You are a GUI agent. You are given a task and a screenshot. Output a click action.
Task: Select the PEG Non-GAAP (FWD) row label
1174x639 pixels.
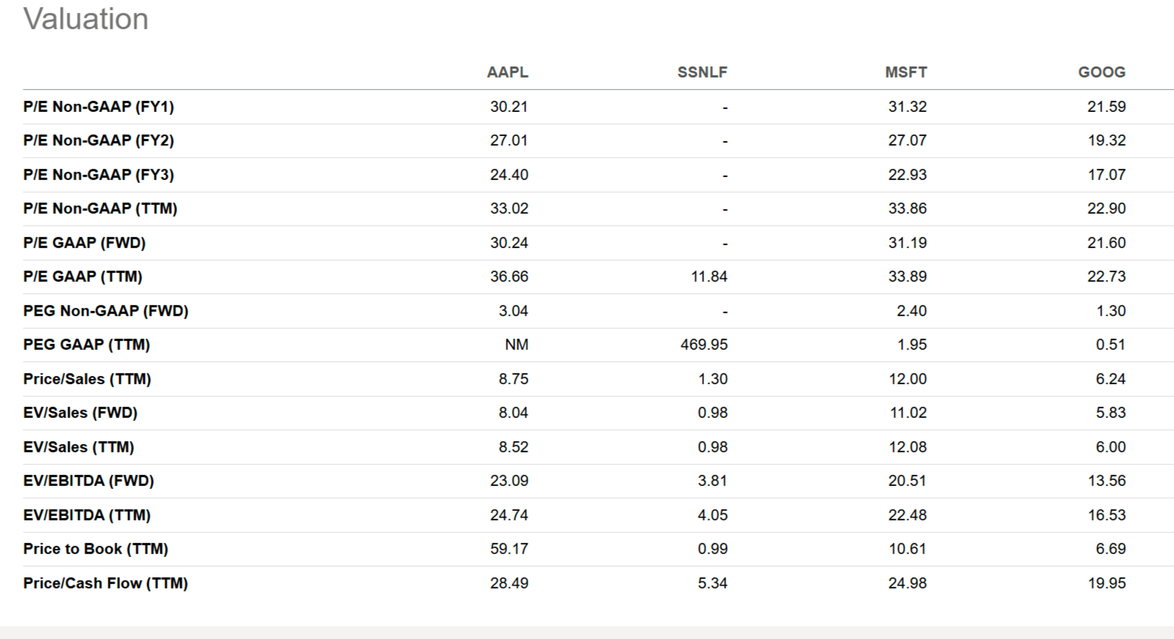point(106,311)
